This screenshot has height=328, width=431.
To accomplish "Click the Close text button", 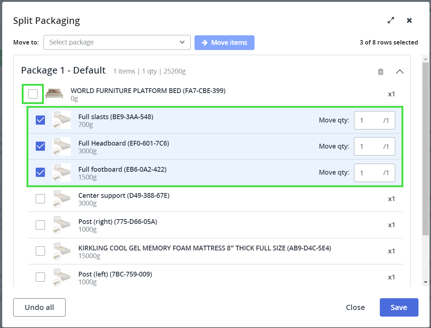I will [355, 307].
